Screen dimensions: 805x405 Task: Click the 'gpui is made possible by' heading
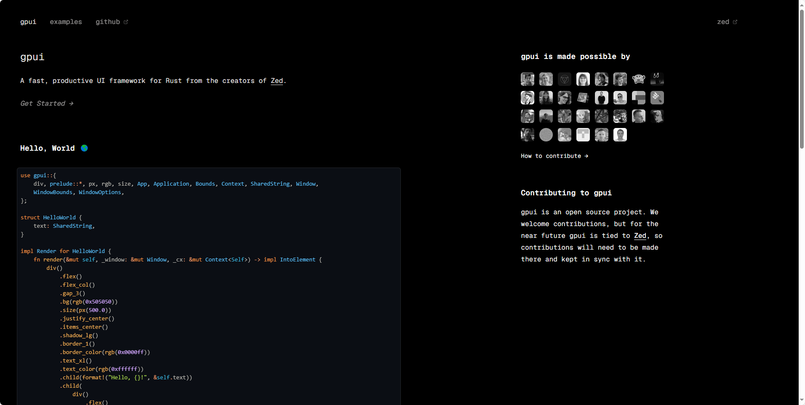pos(576,56)
